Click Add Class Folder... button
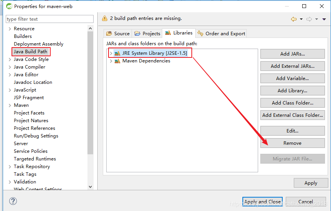Image resolution: width=331 pixels, height=211 pixels. (x=292, y=103)
